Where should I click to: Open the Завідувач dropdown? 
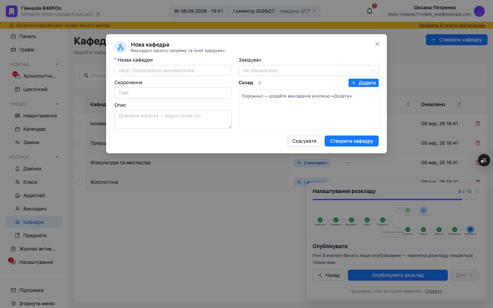tap(308, 70)
